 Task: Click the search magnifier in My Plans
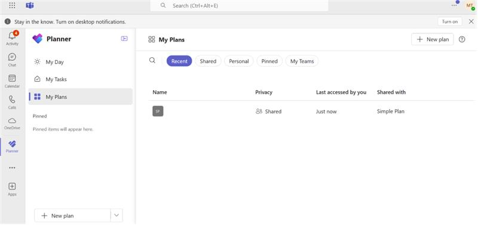pyautogui.click(x=152, y=60)
